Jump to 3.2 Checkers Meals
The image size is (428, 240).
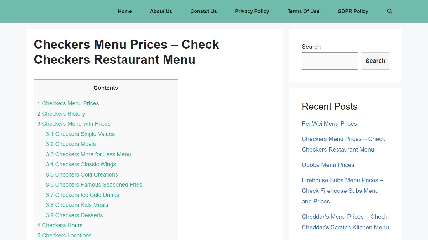coord(71,144)
